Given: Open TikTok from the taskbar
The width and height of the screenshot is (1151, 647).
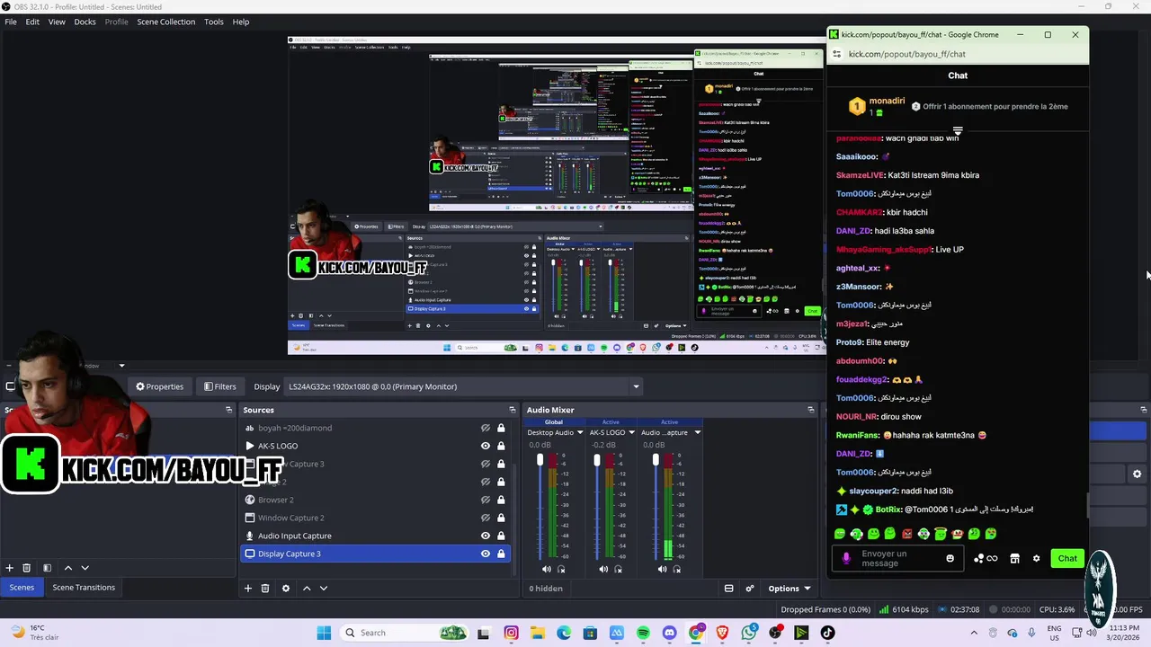Looking at the screenshot, I should coord(827,633).
